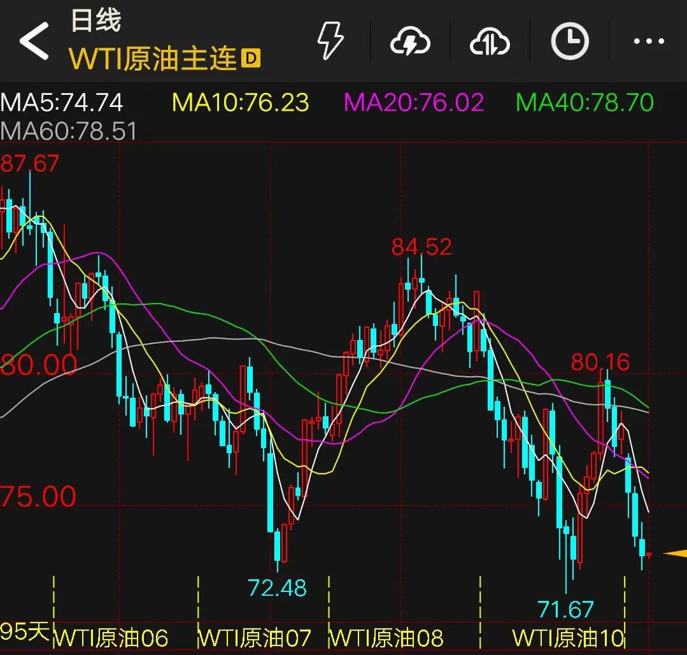Viewport: 687px width, 655px height.
Task: Tap the cloud sync arrows icon
Action: coord(490,41)
